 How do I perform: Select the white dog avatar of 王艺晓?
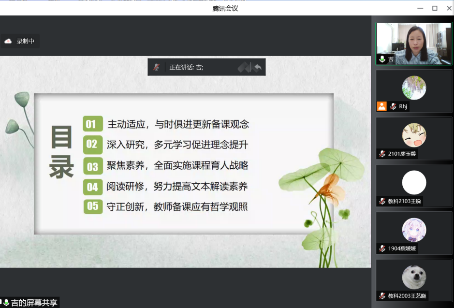tap(414, 278)
